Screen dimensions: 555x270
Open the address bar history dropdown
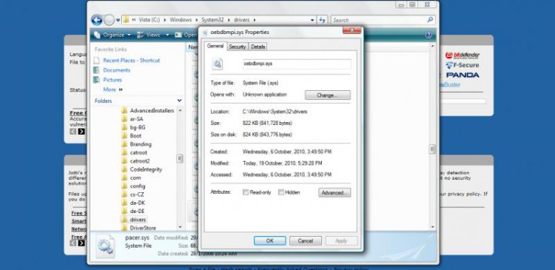pyautogui.click(x=312, y=20)
